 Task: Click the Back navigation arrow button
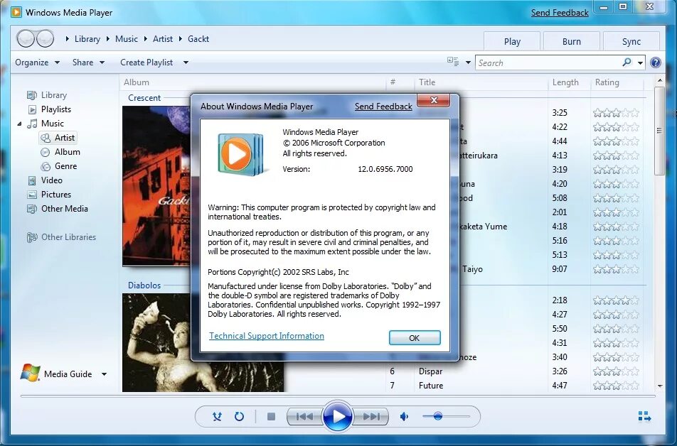[26, 39]
